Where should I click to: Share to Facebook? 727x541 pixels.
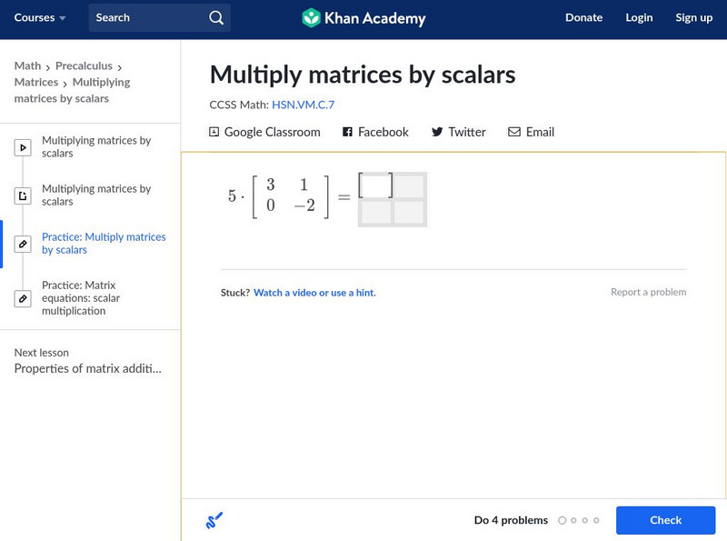375,132
